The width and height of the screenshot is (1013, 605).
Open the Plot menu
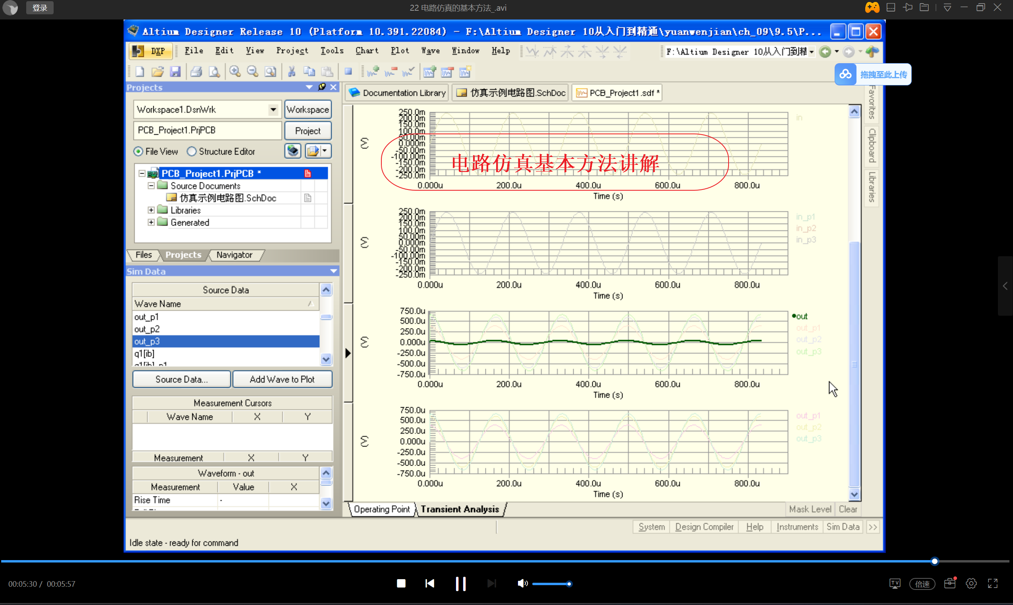click(400, 50)
